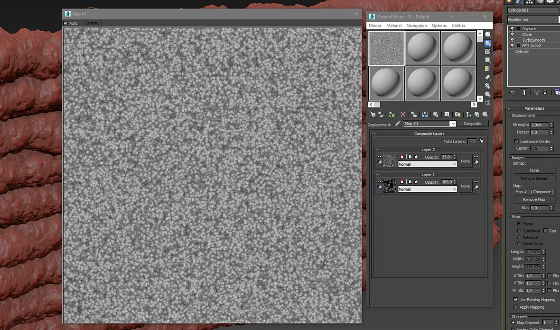Image resolution: width=560 pixels, height=330 pixels.
Task: Click the Get Material icon
Action: pos(373,115)
